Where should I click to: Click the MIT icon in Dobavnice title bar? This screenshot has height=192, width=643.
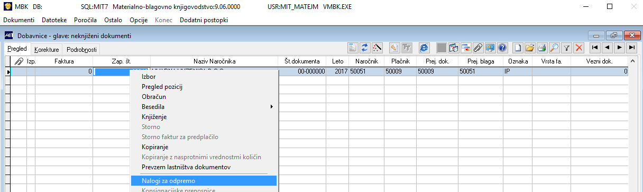pos(8,35)
